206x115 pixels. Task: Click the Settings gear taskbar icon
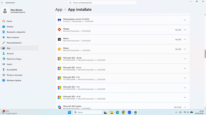[x=135, y=112]
